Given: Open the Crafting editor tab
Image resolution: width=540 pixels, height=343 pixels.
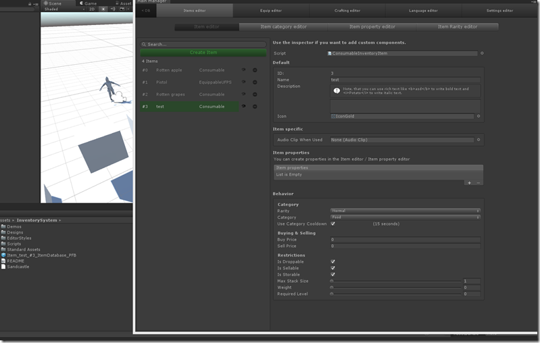Looking at the screenshot, I should pyautogui.click(x=347, y=11).
